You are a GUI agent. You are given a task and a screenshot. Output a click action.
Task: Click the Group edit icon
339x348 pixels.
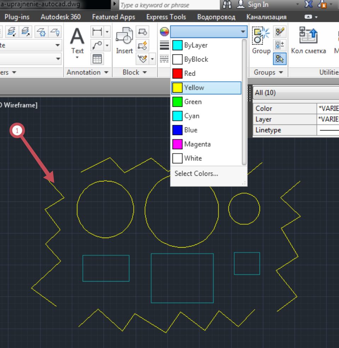(280, 32)
